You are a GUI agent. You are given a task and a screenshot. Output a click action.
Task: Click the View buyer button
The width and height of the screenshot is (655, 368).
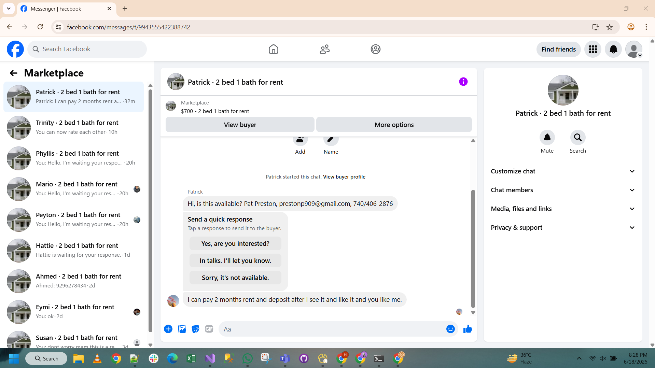coord(240,125)
